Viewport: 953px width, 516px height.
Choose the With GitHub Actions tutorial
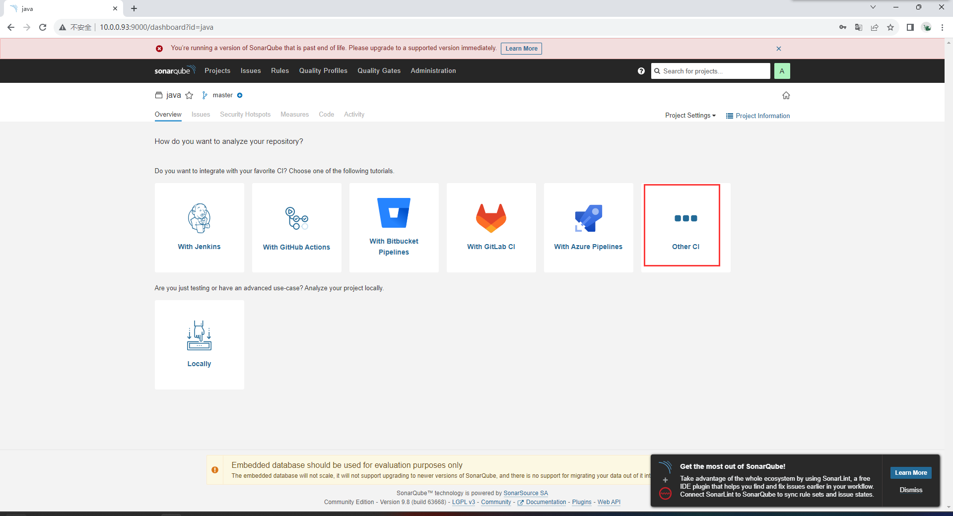click(x=296, y=227)
